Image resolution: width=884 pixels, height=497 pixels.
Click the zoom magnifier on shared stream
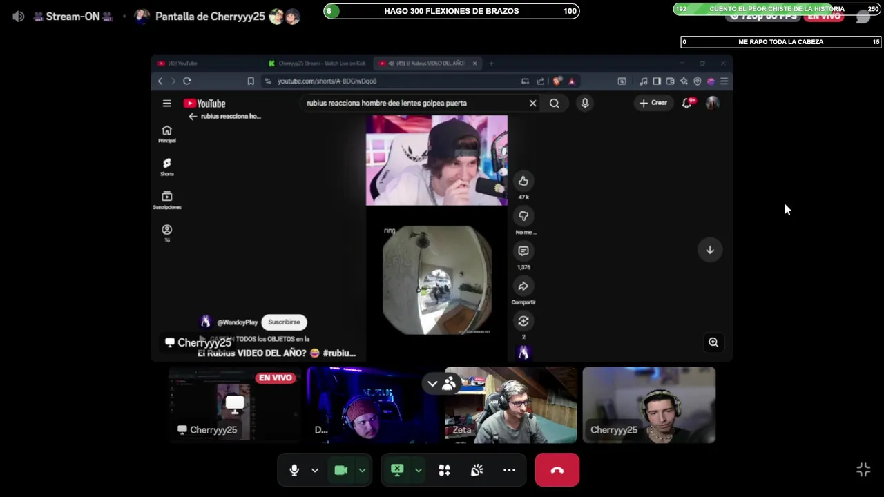(x=713, y=342)
